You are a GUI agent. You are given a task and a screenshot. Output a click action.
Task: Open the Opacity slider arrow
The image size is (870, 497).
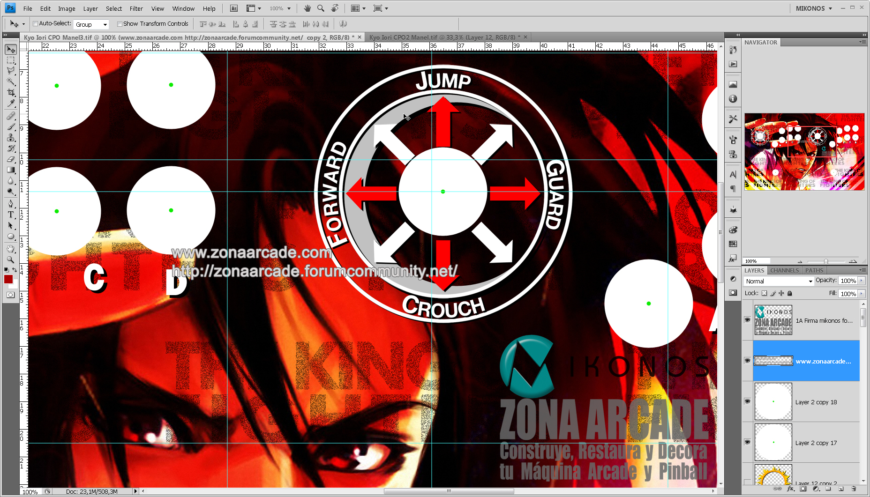tap(861, 281)
